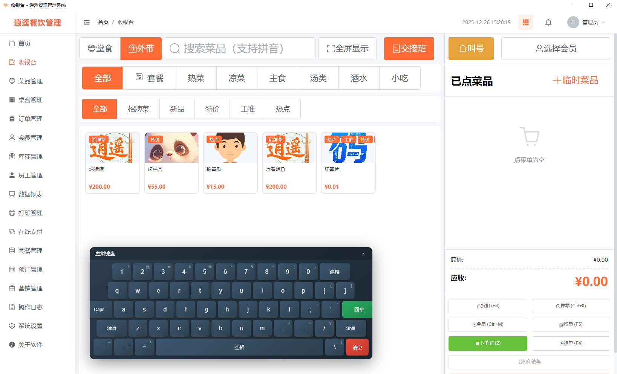Viewport: 617px width, 374px height.
Task: Open the apps grid icon in the header
Action: coord(525,22)
